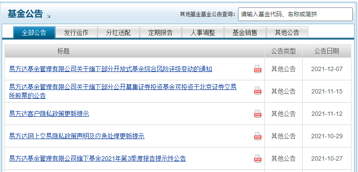Open PDF icon for 综合风险评级变动的通知 row
Viewport: 358px width, 172px height.
(258, 69)
